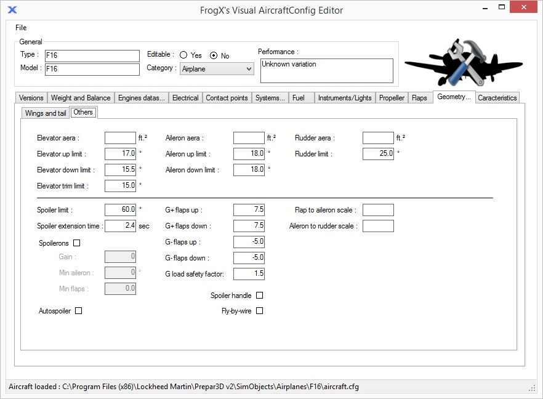Click the Rudder limit field
Viewport: 543px width, 399px height.
(x=378, y=154)
